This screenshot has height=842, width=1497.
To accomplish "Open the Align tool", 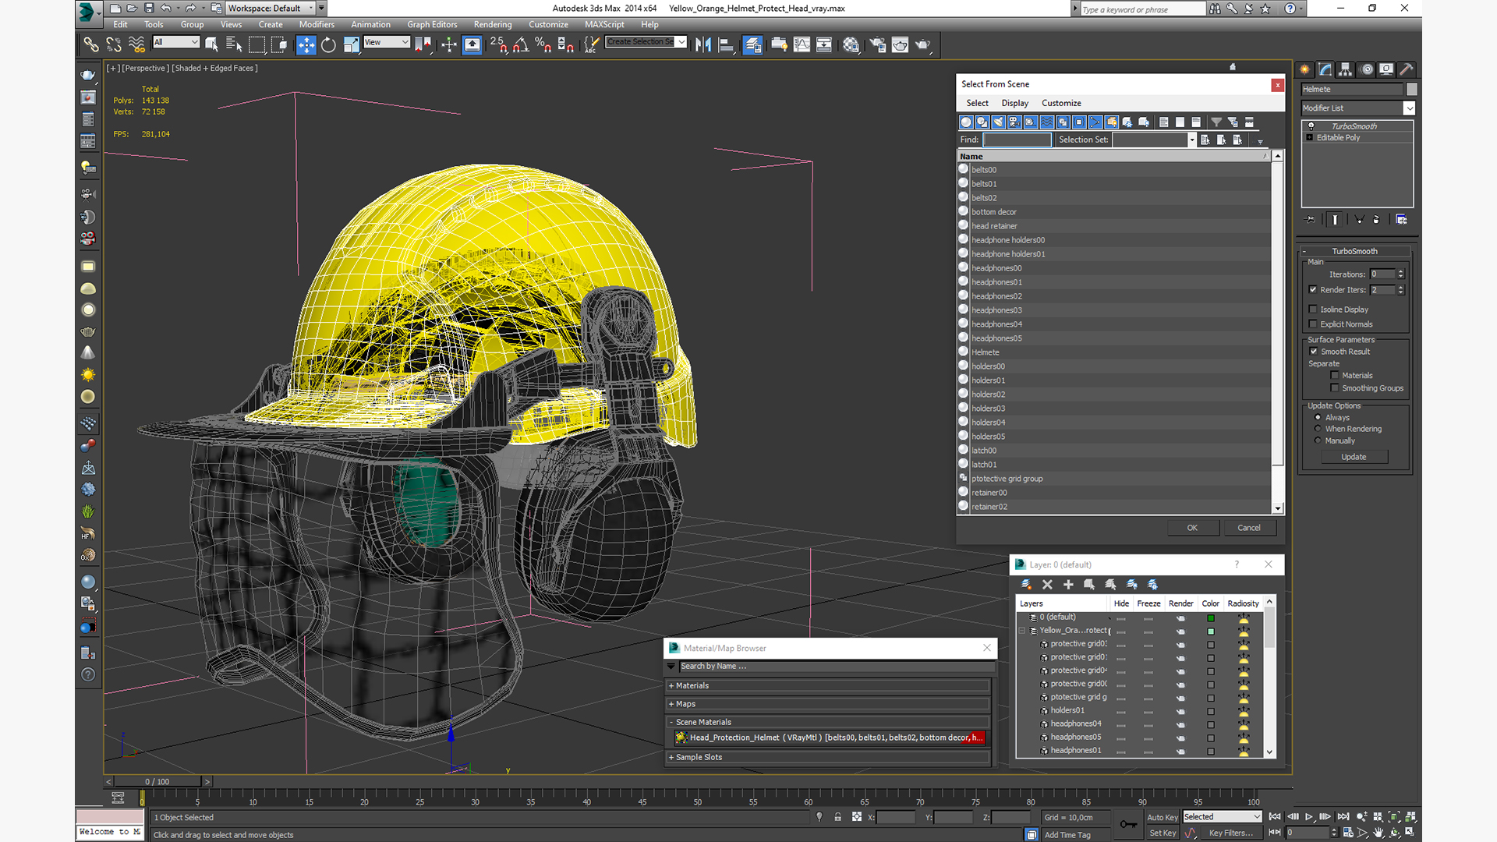I will (726, 45).
